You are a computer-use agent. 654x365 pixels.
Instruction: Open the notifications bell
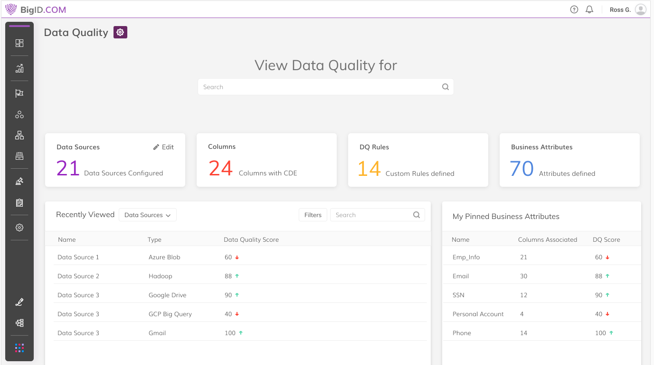tap(589, 9)
